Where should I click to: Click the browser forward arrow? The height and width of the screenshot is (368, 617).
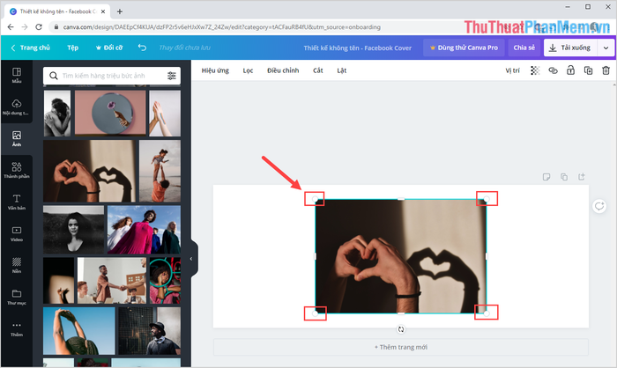25,26
